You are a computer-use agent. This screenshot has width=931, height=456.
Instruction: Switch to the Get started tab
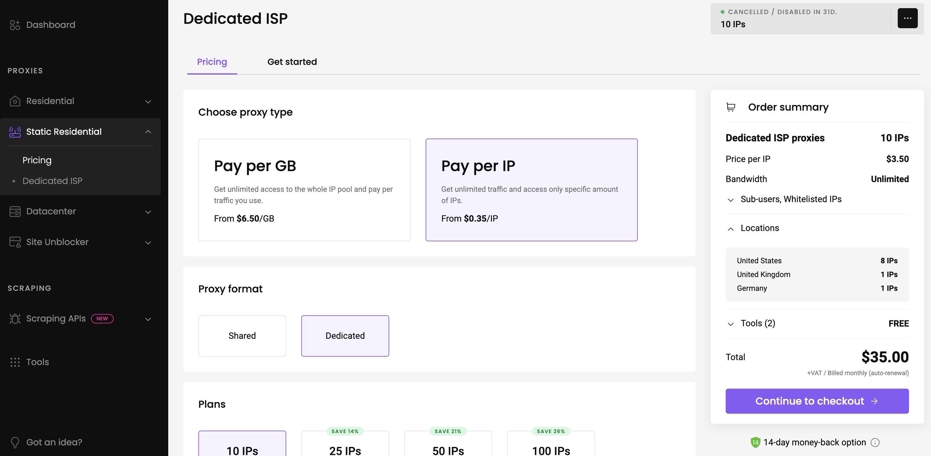[x=292, y=62]
